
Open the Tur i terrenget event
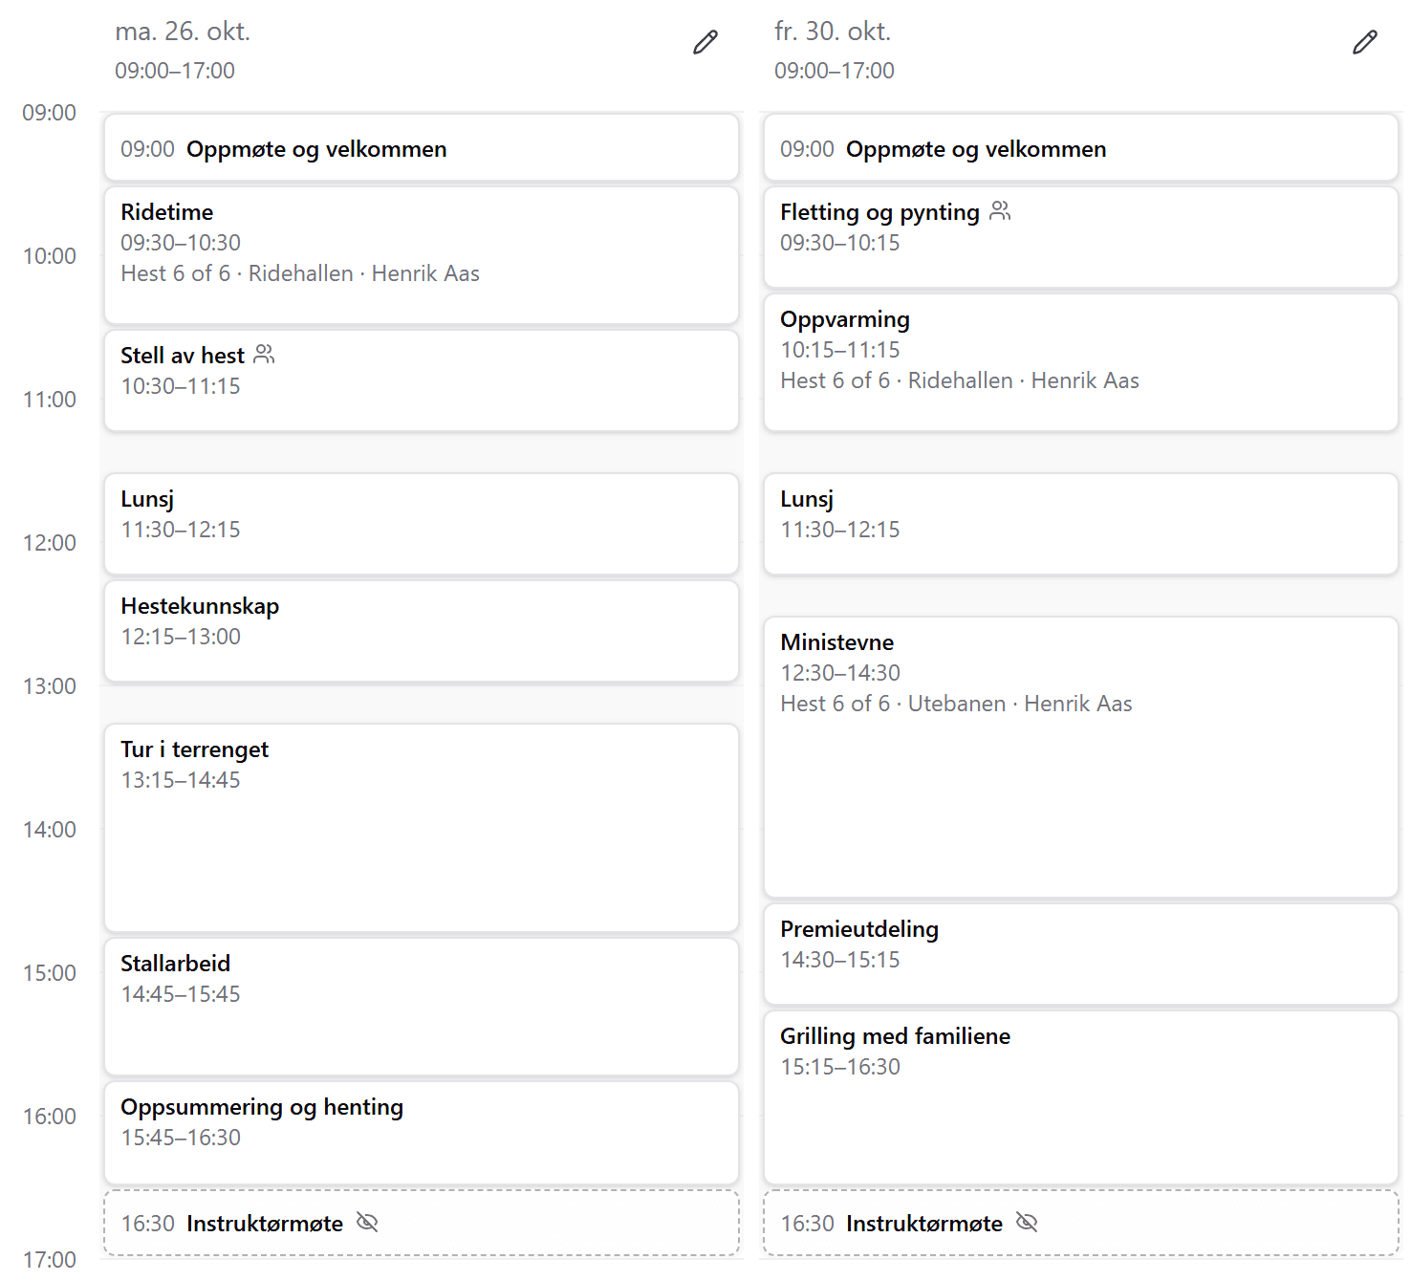[x=422, y=828]
